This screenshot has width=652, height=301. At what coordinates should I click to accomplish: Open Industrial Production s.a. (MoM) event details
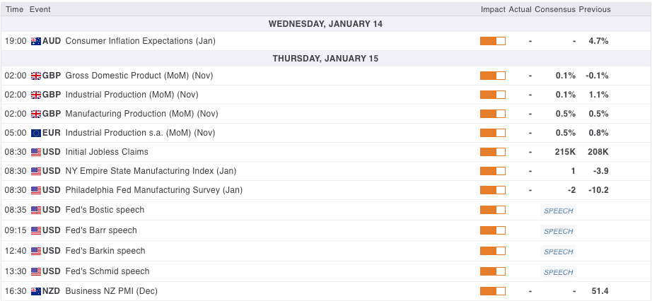141,133
